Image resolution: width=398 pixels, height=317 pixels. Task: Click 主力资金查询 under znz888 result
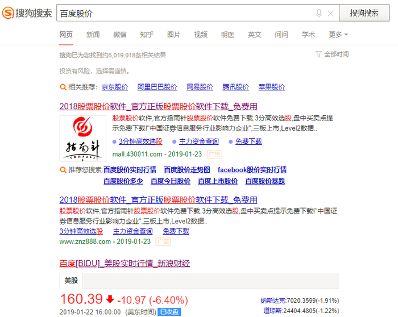click(132, 231)
